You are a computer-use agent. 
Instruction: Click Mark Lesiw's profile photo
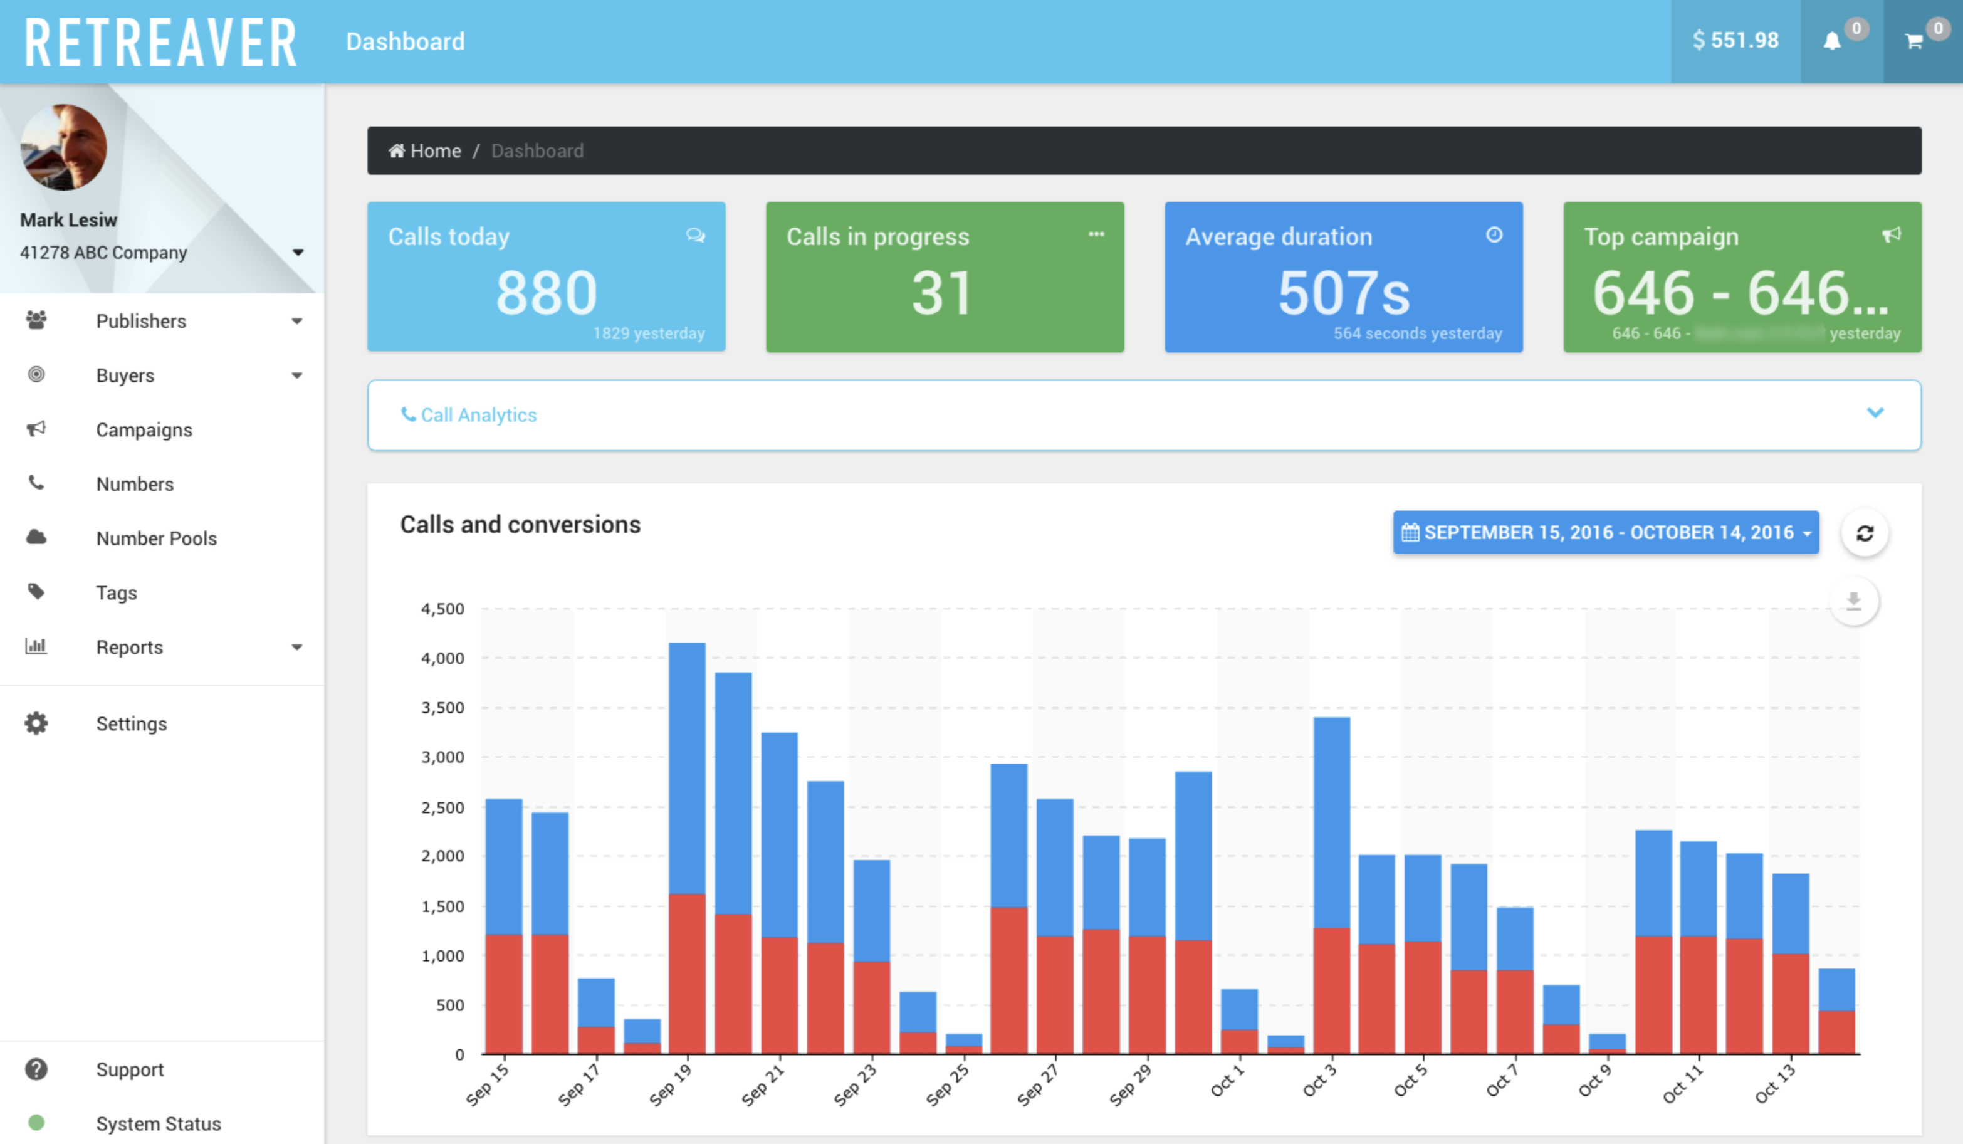coord(64,147)
